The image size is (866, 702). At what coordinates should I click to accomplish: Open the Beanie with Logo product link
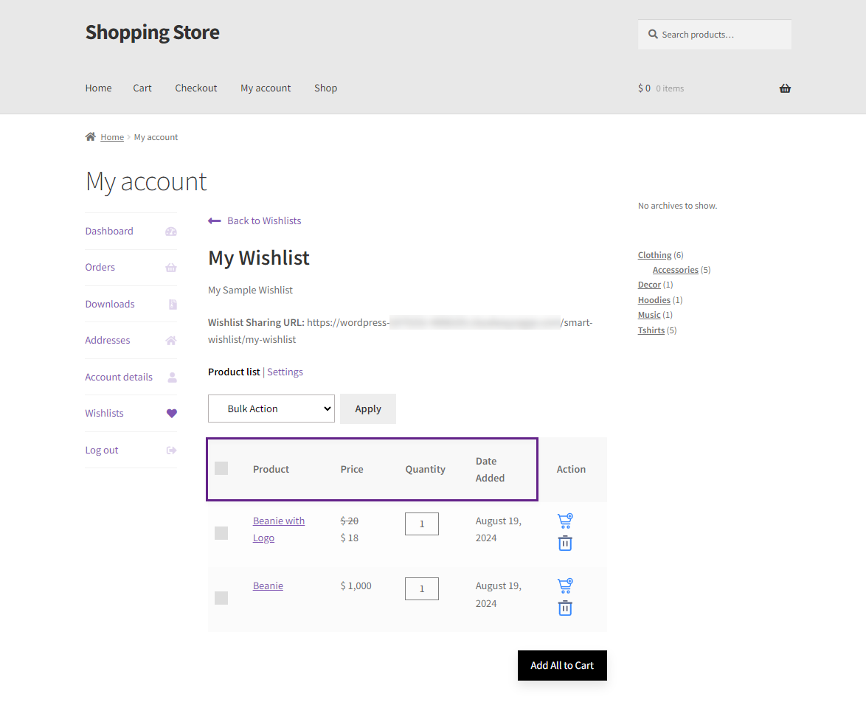279,529
